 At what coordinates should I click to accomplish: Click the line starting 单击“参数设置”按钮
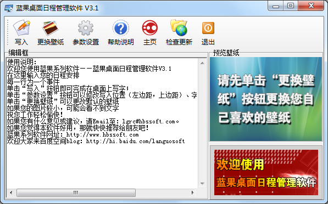click(x=102, y=95)
